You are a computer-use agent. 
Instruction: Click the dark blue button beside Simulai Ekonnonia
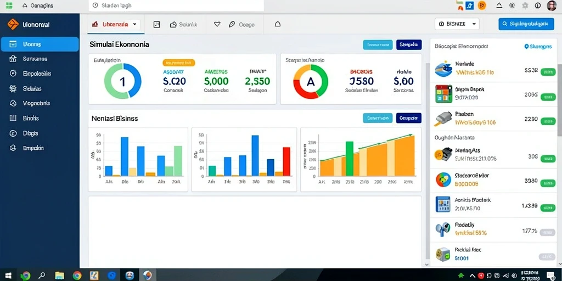click(x=409, y=45)
